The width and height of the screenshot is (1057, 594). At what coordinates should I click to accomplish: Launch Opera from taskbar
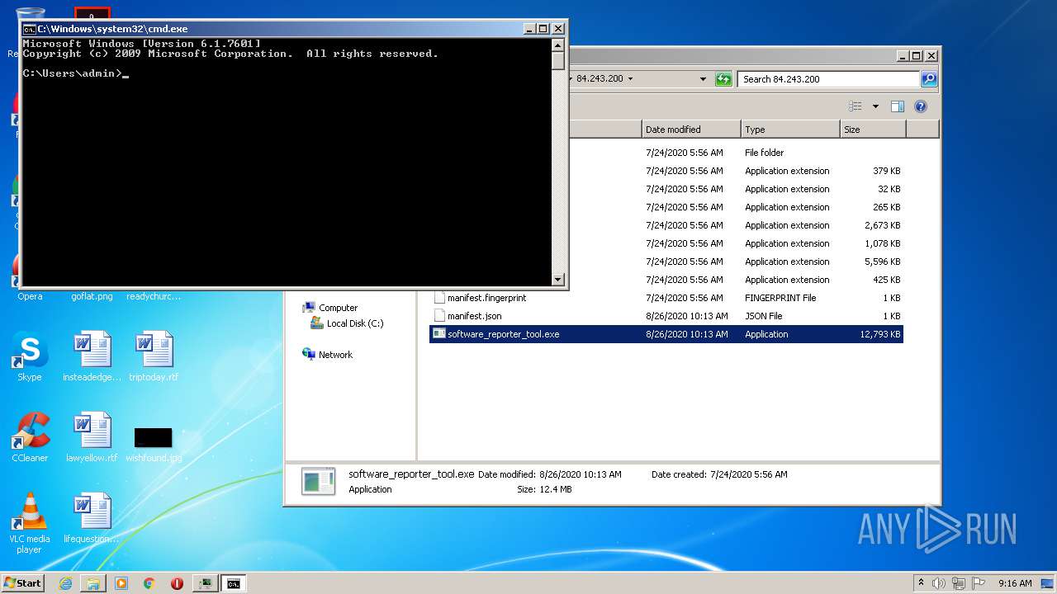pyautogui.click(x=177, y=583)
